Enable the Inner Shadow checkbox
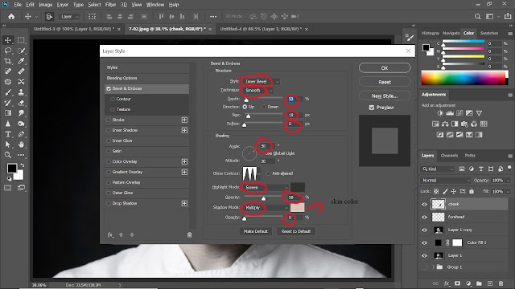Viewport: 515px width, 289px height. point(109,130)
